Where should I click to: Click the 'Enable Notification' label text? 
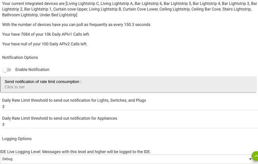coord(32,70)
